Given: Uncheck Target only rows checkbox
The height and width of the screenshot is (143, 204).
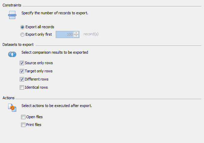Looking at the screenshot, I should 22,71.
